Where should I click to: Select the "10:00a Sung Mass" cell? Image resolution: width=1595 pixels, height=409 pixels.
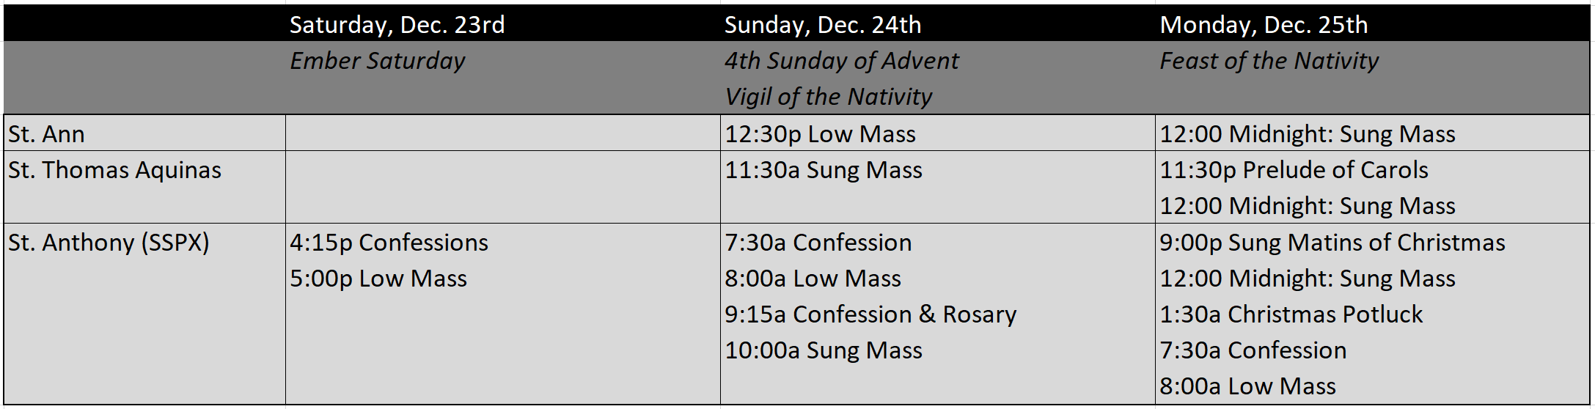coord(823,350)
